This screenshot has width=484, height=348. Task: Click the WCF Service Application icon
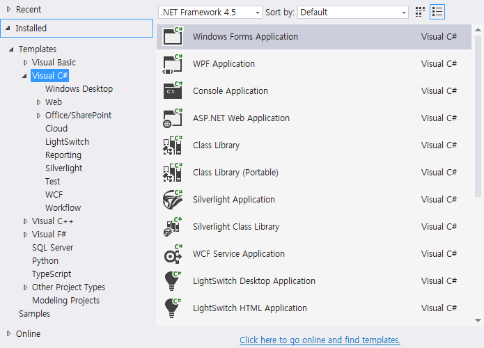pyautogui.click(x=172, y=254)
